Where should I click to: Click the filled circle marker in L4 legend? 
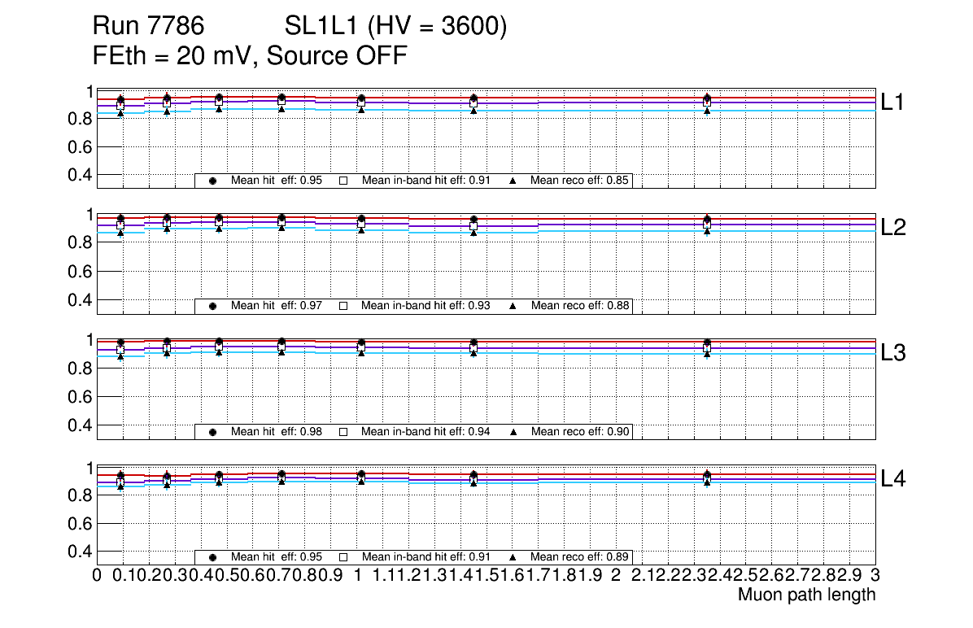pyautogui.click(x=212, y=557)
